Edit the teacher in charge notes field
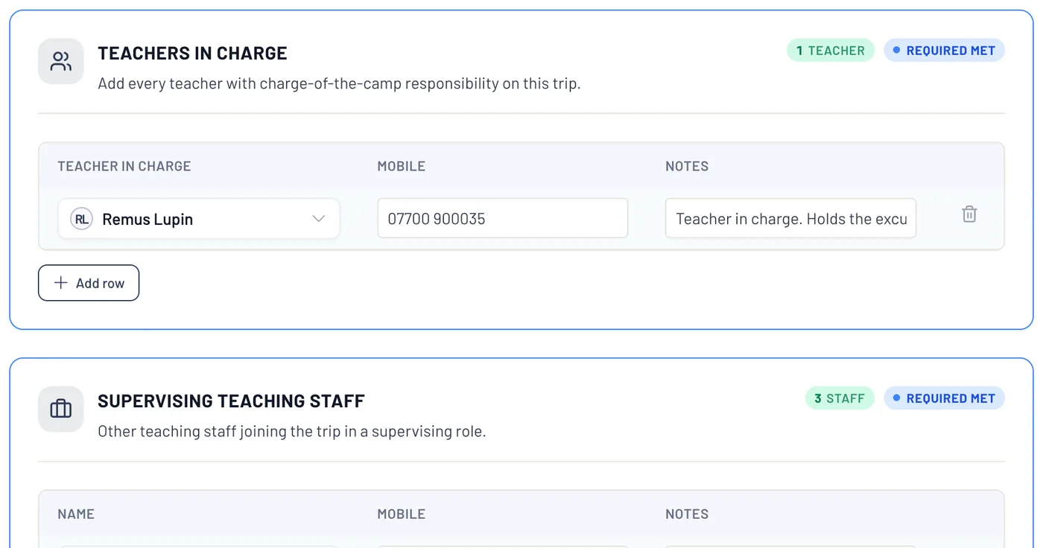The height and width of the screenshot is (548, 1043). click(790, 218)
